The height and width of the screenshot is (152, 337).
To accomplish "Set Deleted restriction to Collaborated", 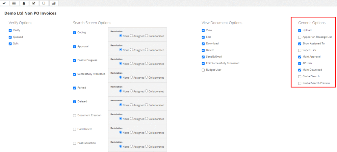I will click(x=146, y=105).
